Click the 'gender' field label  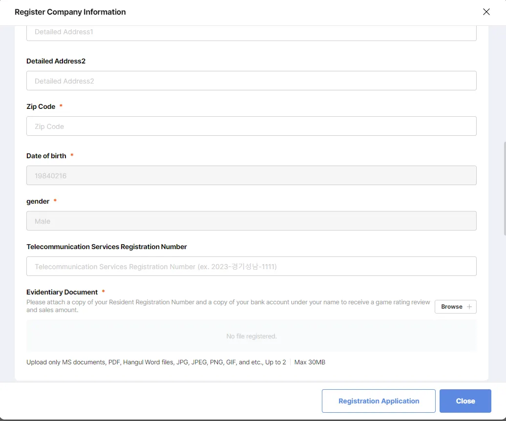click(x=38, y=201)
